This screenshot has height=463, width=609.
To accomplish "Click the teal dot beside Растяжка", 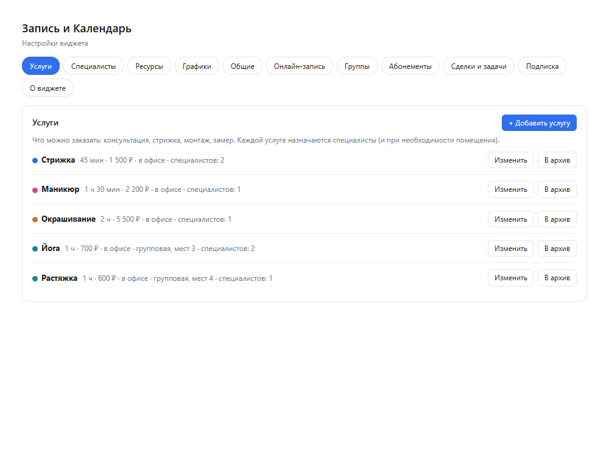I will (x=35, y=278).
